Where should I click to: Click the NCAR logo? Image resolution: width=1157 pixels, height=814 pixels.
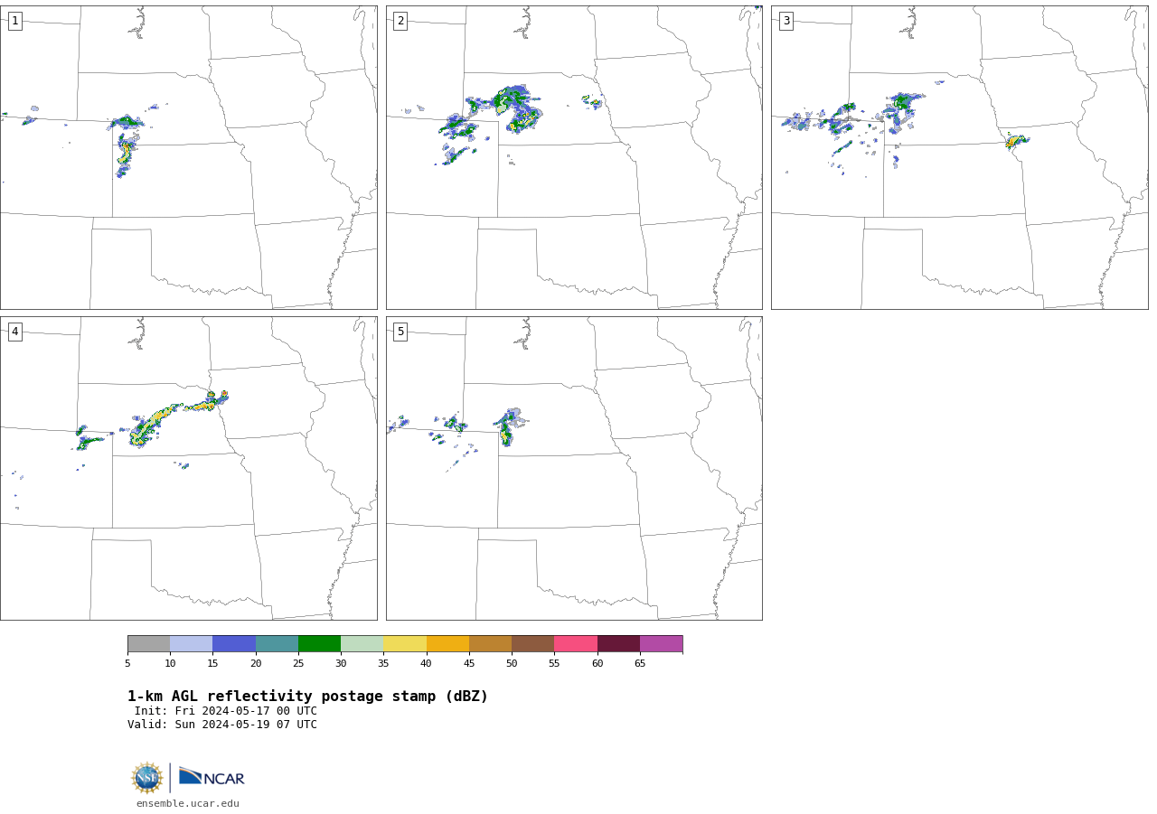(212, 777)
